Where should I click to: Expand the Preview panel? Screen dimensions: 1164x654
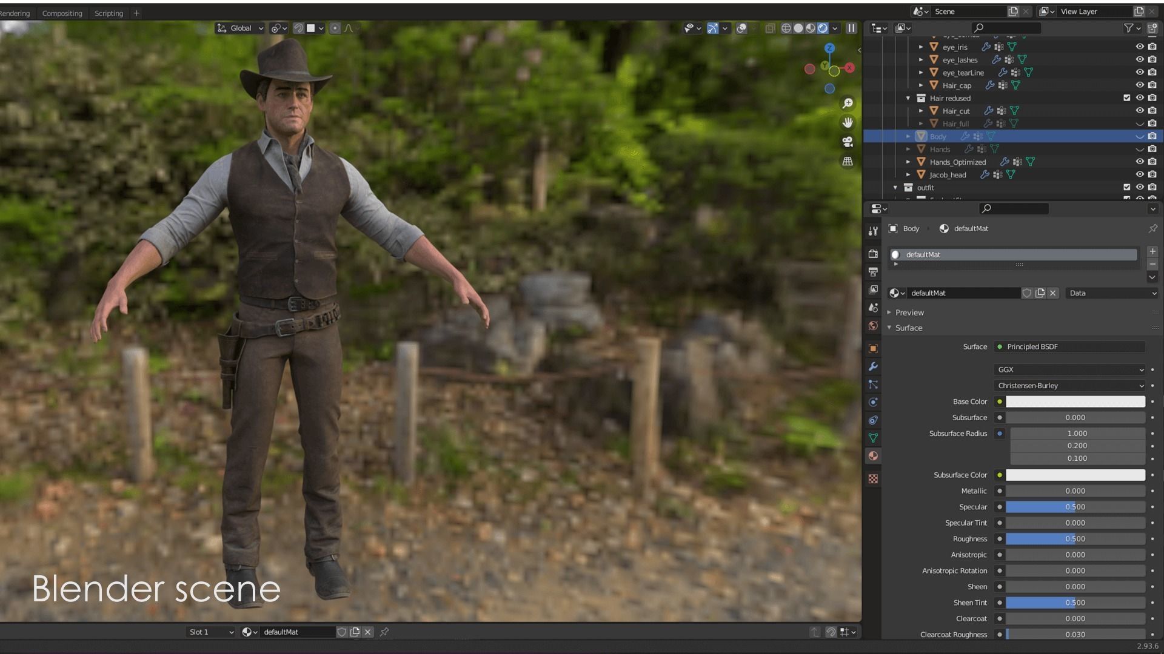(909, 312)
